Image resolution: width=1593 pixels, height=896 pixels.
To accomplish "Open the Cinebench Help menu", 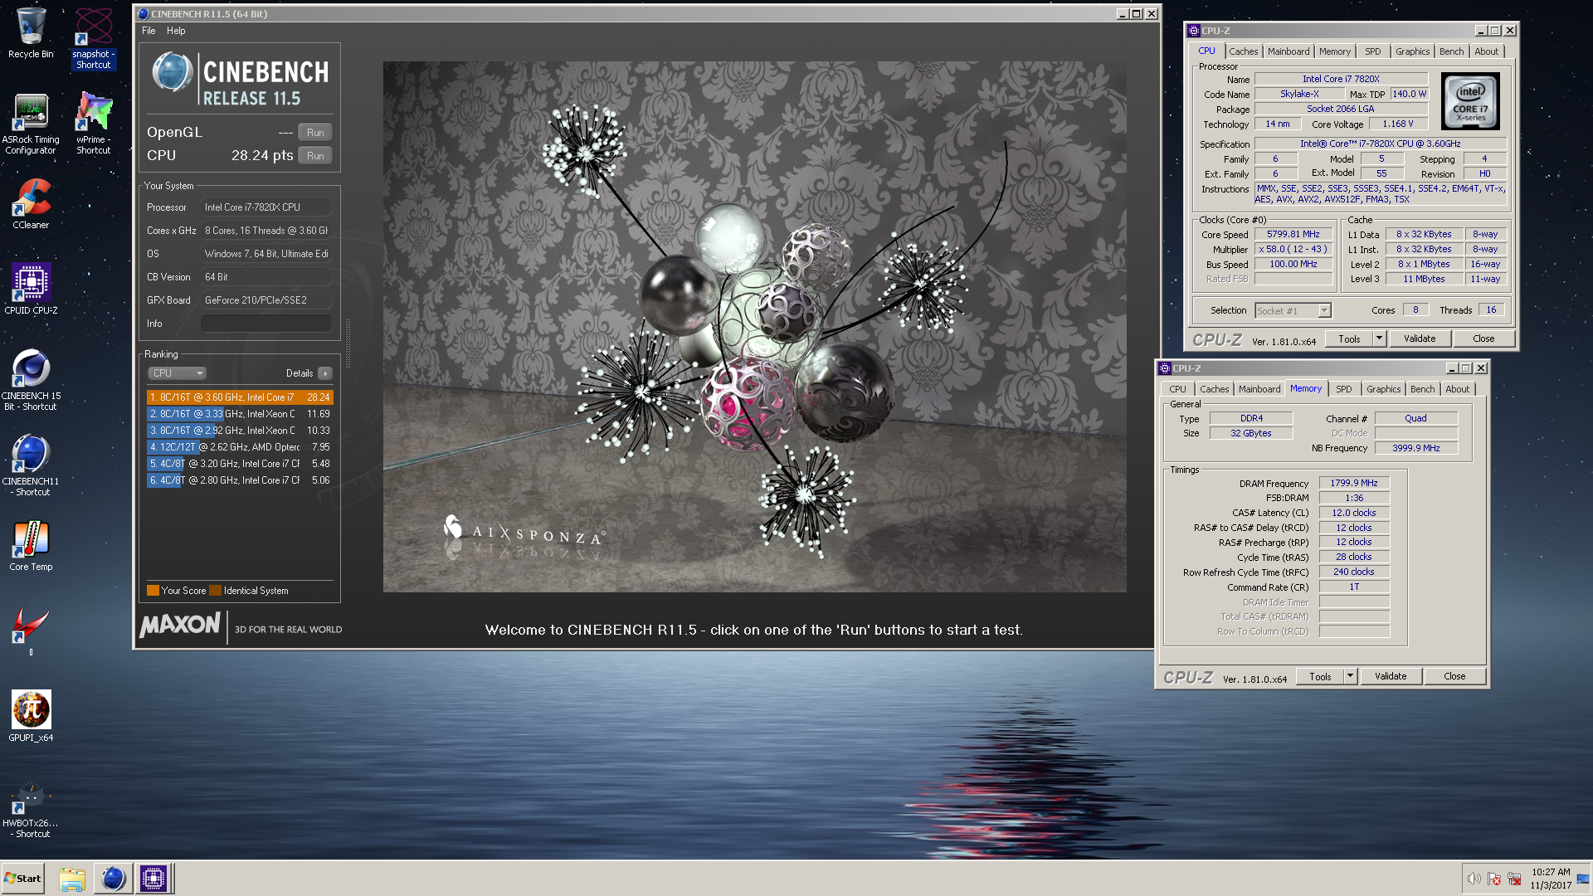I will coord(176,31).
